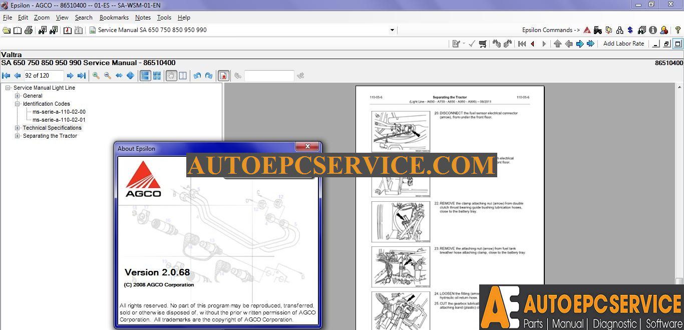Toggle thumbnail grid view
This screenshot has height=330, width=684.
(x=157, y=76)
